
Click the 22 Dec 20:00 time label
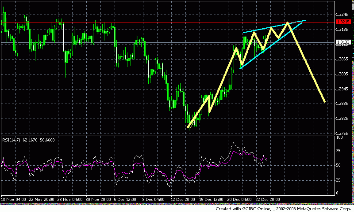(x=268, y=199)
